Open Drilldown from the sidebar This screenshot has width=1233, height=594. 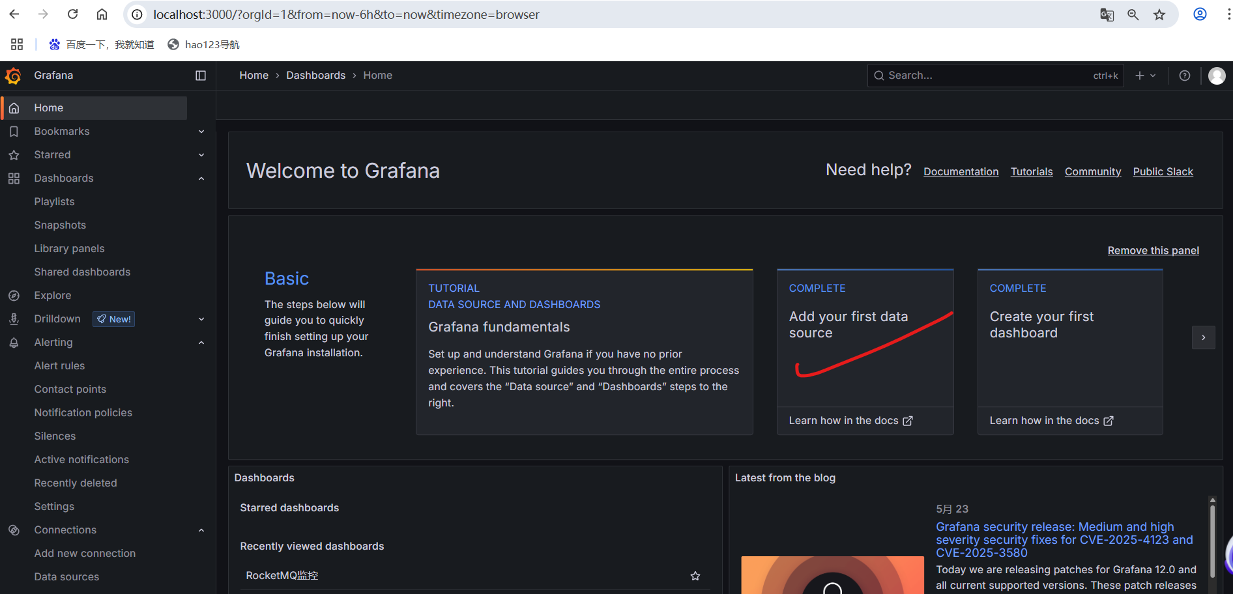pyautogui.click(x=57, y=318)
